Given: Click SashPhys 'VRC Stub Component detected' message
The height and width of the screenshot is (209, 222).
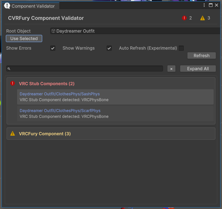Looking at the screenshot, I should click(64, 100).
